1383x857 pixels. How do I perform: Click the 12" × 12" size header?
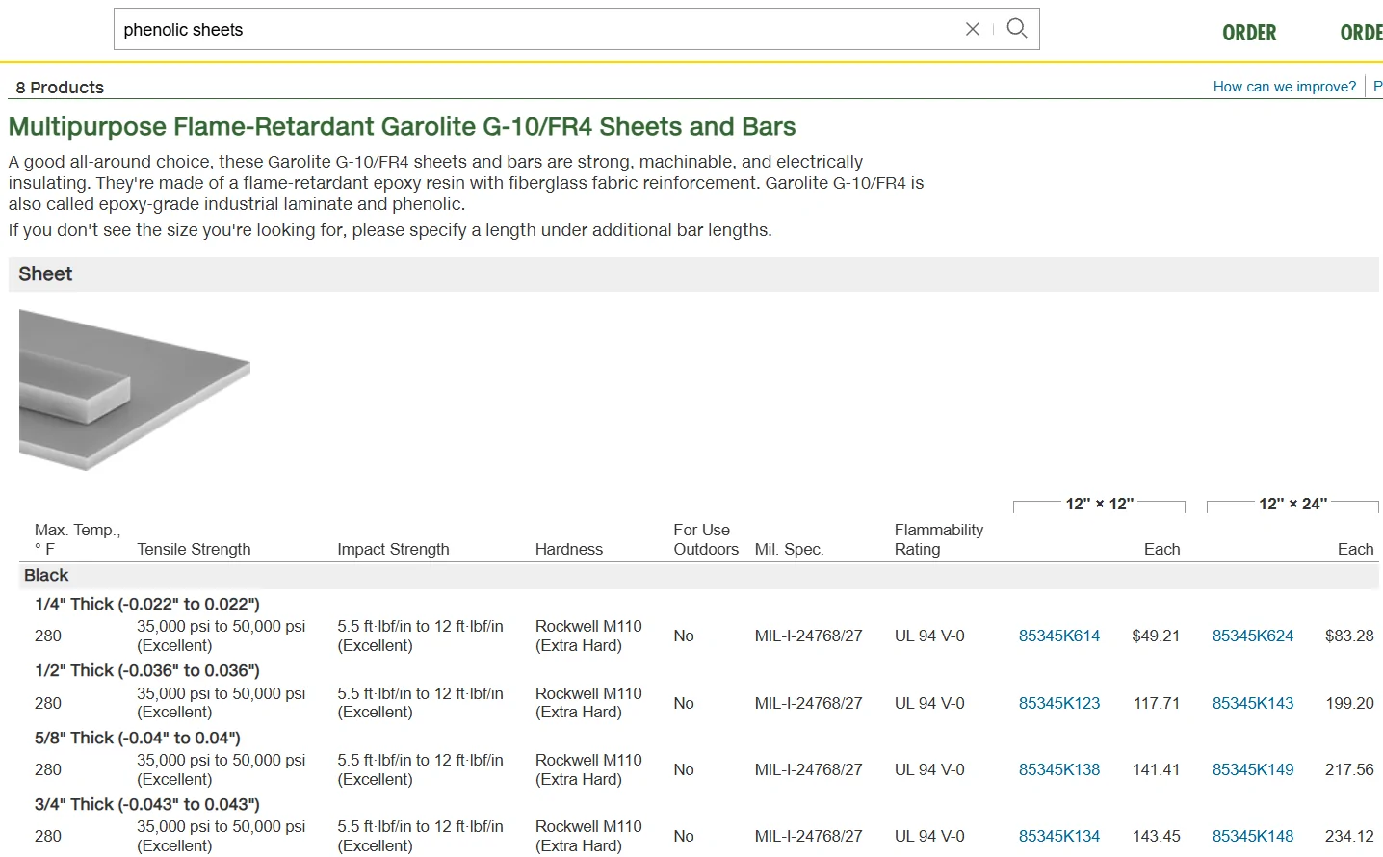[x=1100, y=505]
